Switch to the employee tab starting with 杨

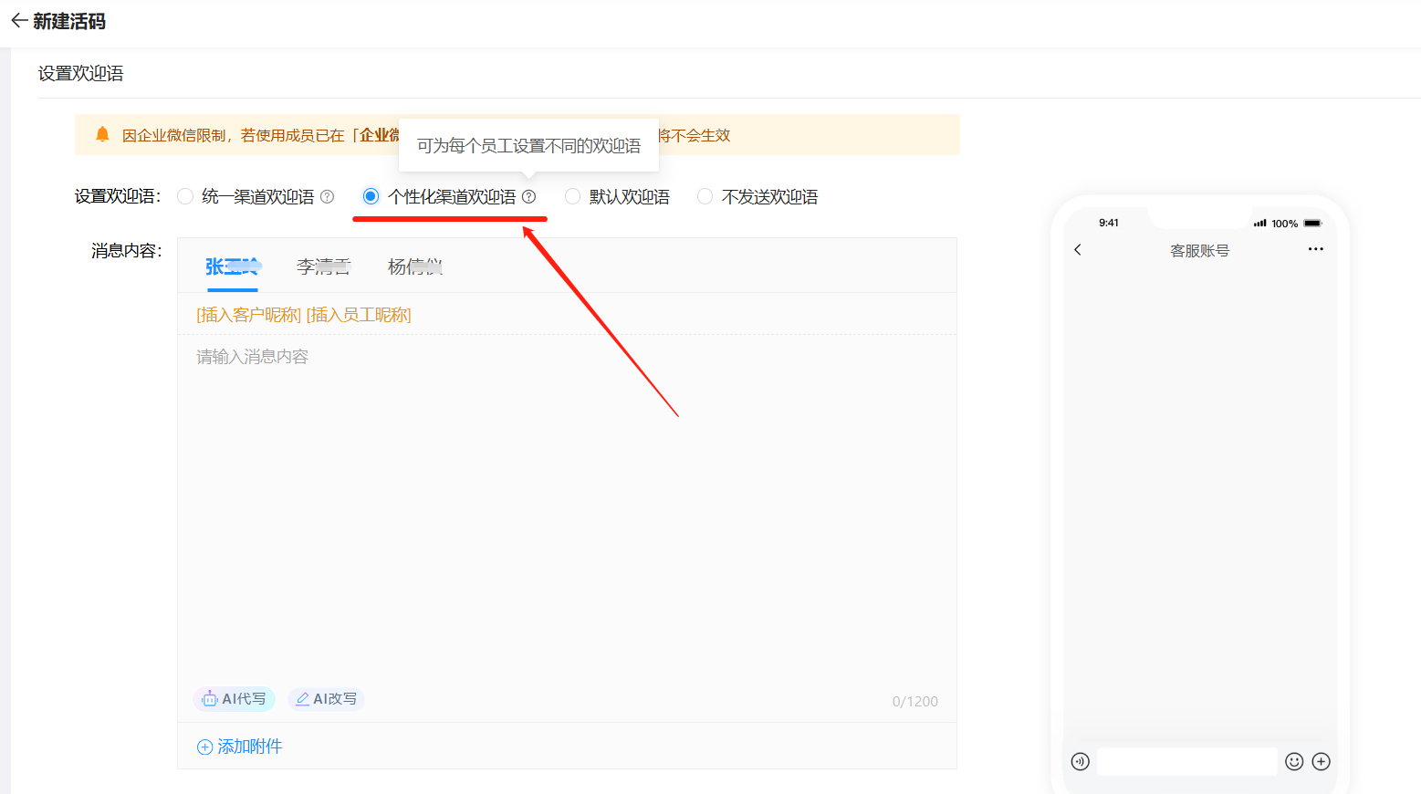click(x=415, y=266)
